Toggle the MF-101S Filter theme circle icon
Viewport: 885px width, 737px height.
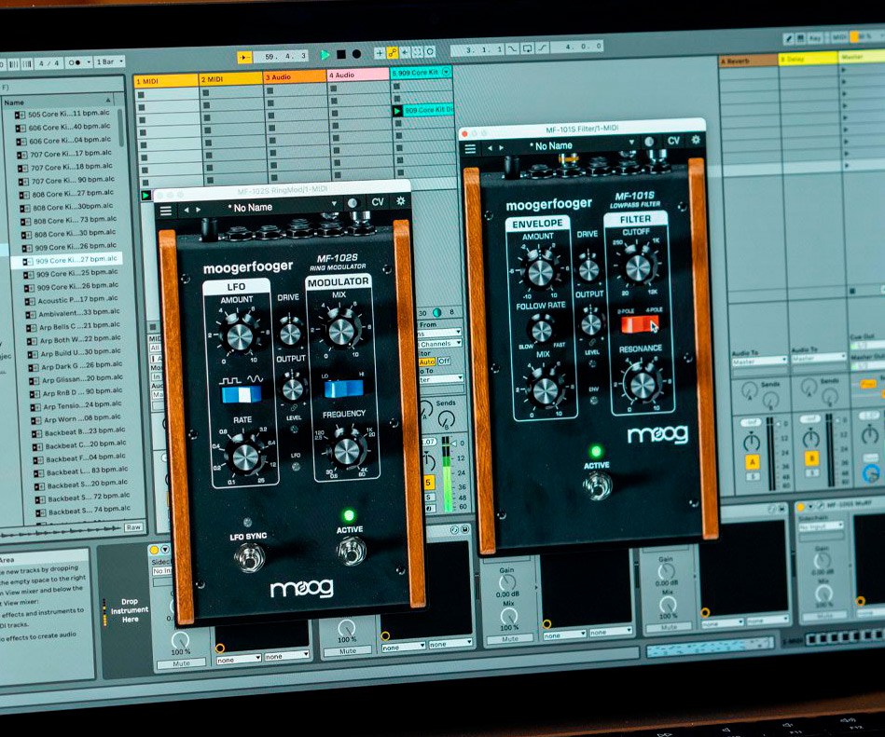tap(649, 142)
